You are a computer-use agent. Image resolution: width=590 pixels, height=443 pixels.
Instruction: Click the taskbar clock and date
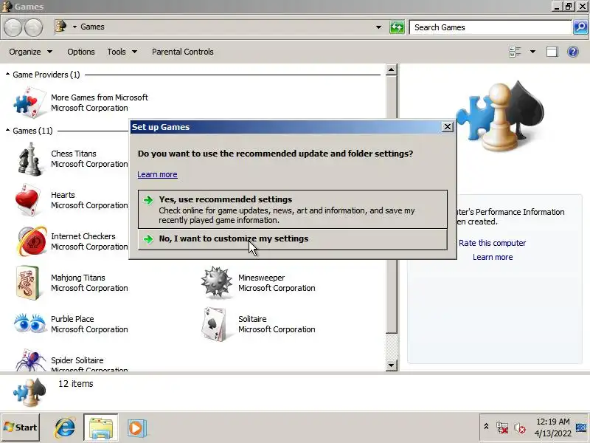pyautogui.click(x=552, y=427)
